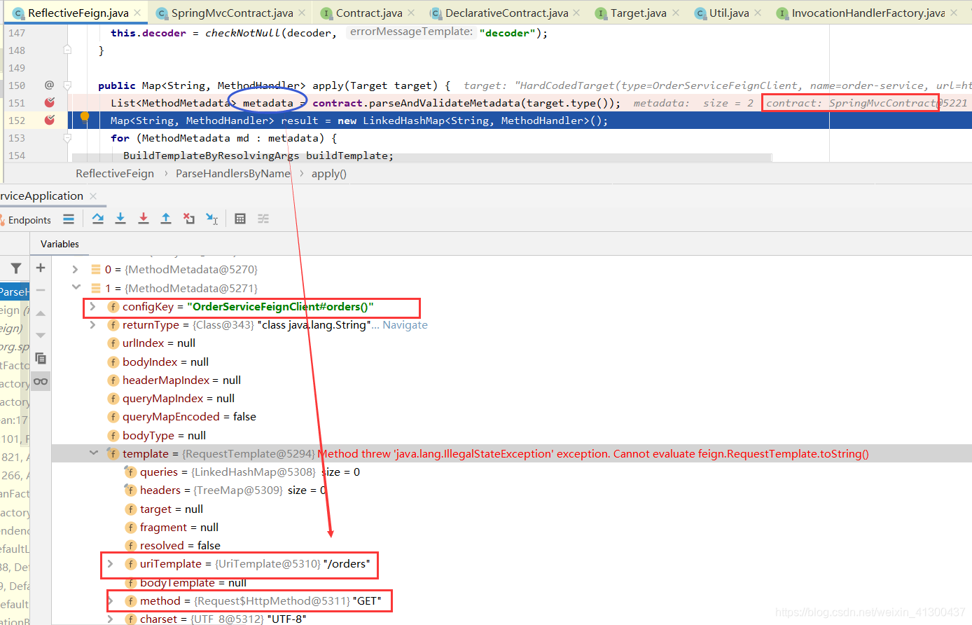
Task: Close the Contract.java tab
Action: (411, 13)
